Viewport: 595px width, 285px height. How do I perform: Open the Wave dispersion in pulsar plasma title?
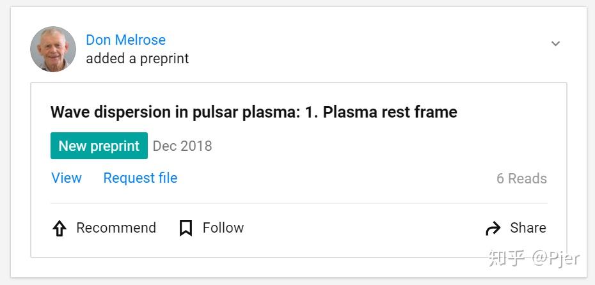click(253, 112)
